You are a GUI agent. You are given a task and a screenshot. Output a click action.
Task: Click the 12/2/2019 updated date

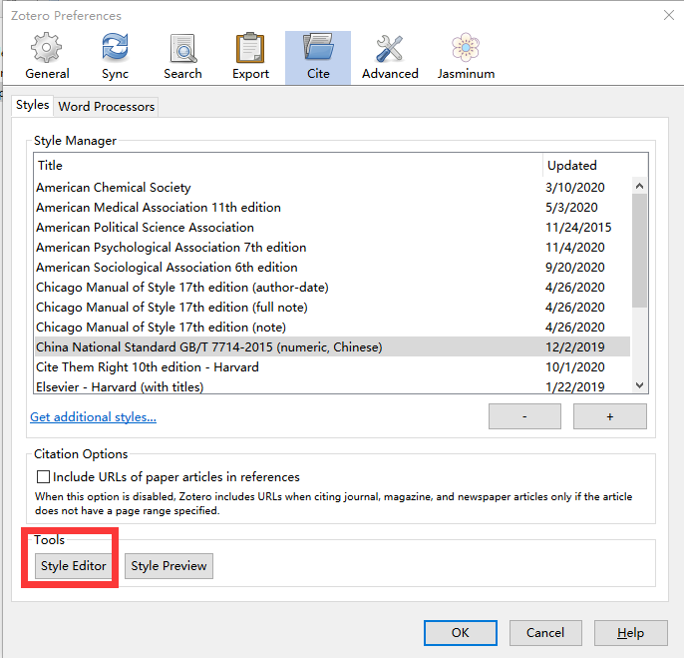575,346
